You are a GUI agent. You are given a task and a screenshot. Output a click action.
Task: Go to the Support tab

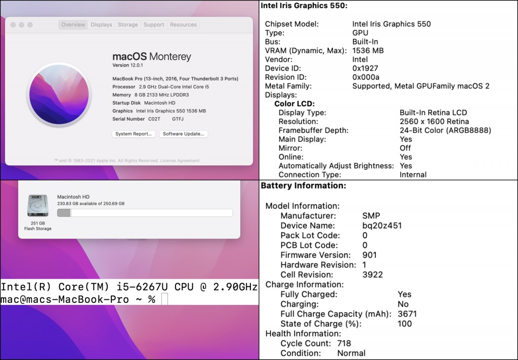[x=154, y=25]
